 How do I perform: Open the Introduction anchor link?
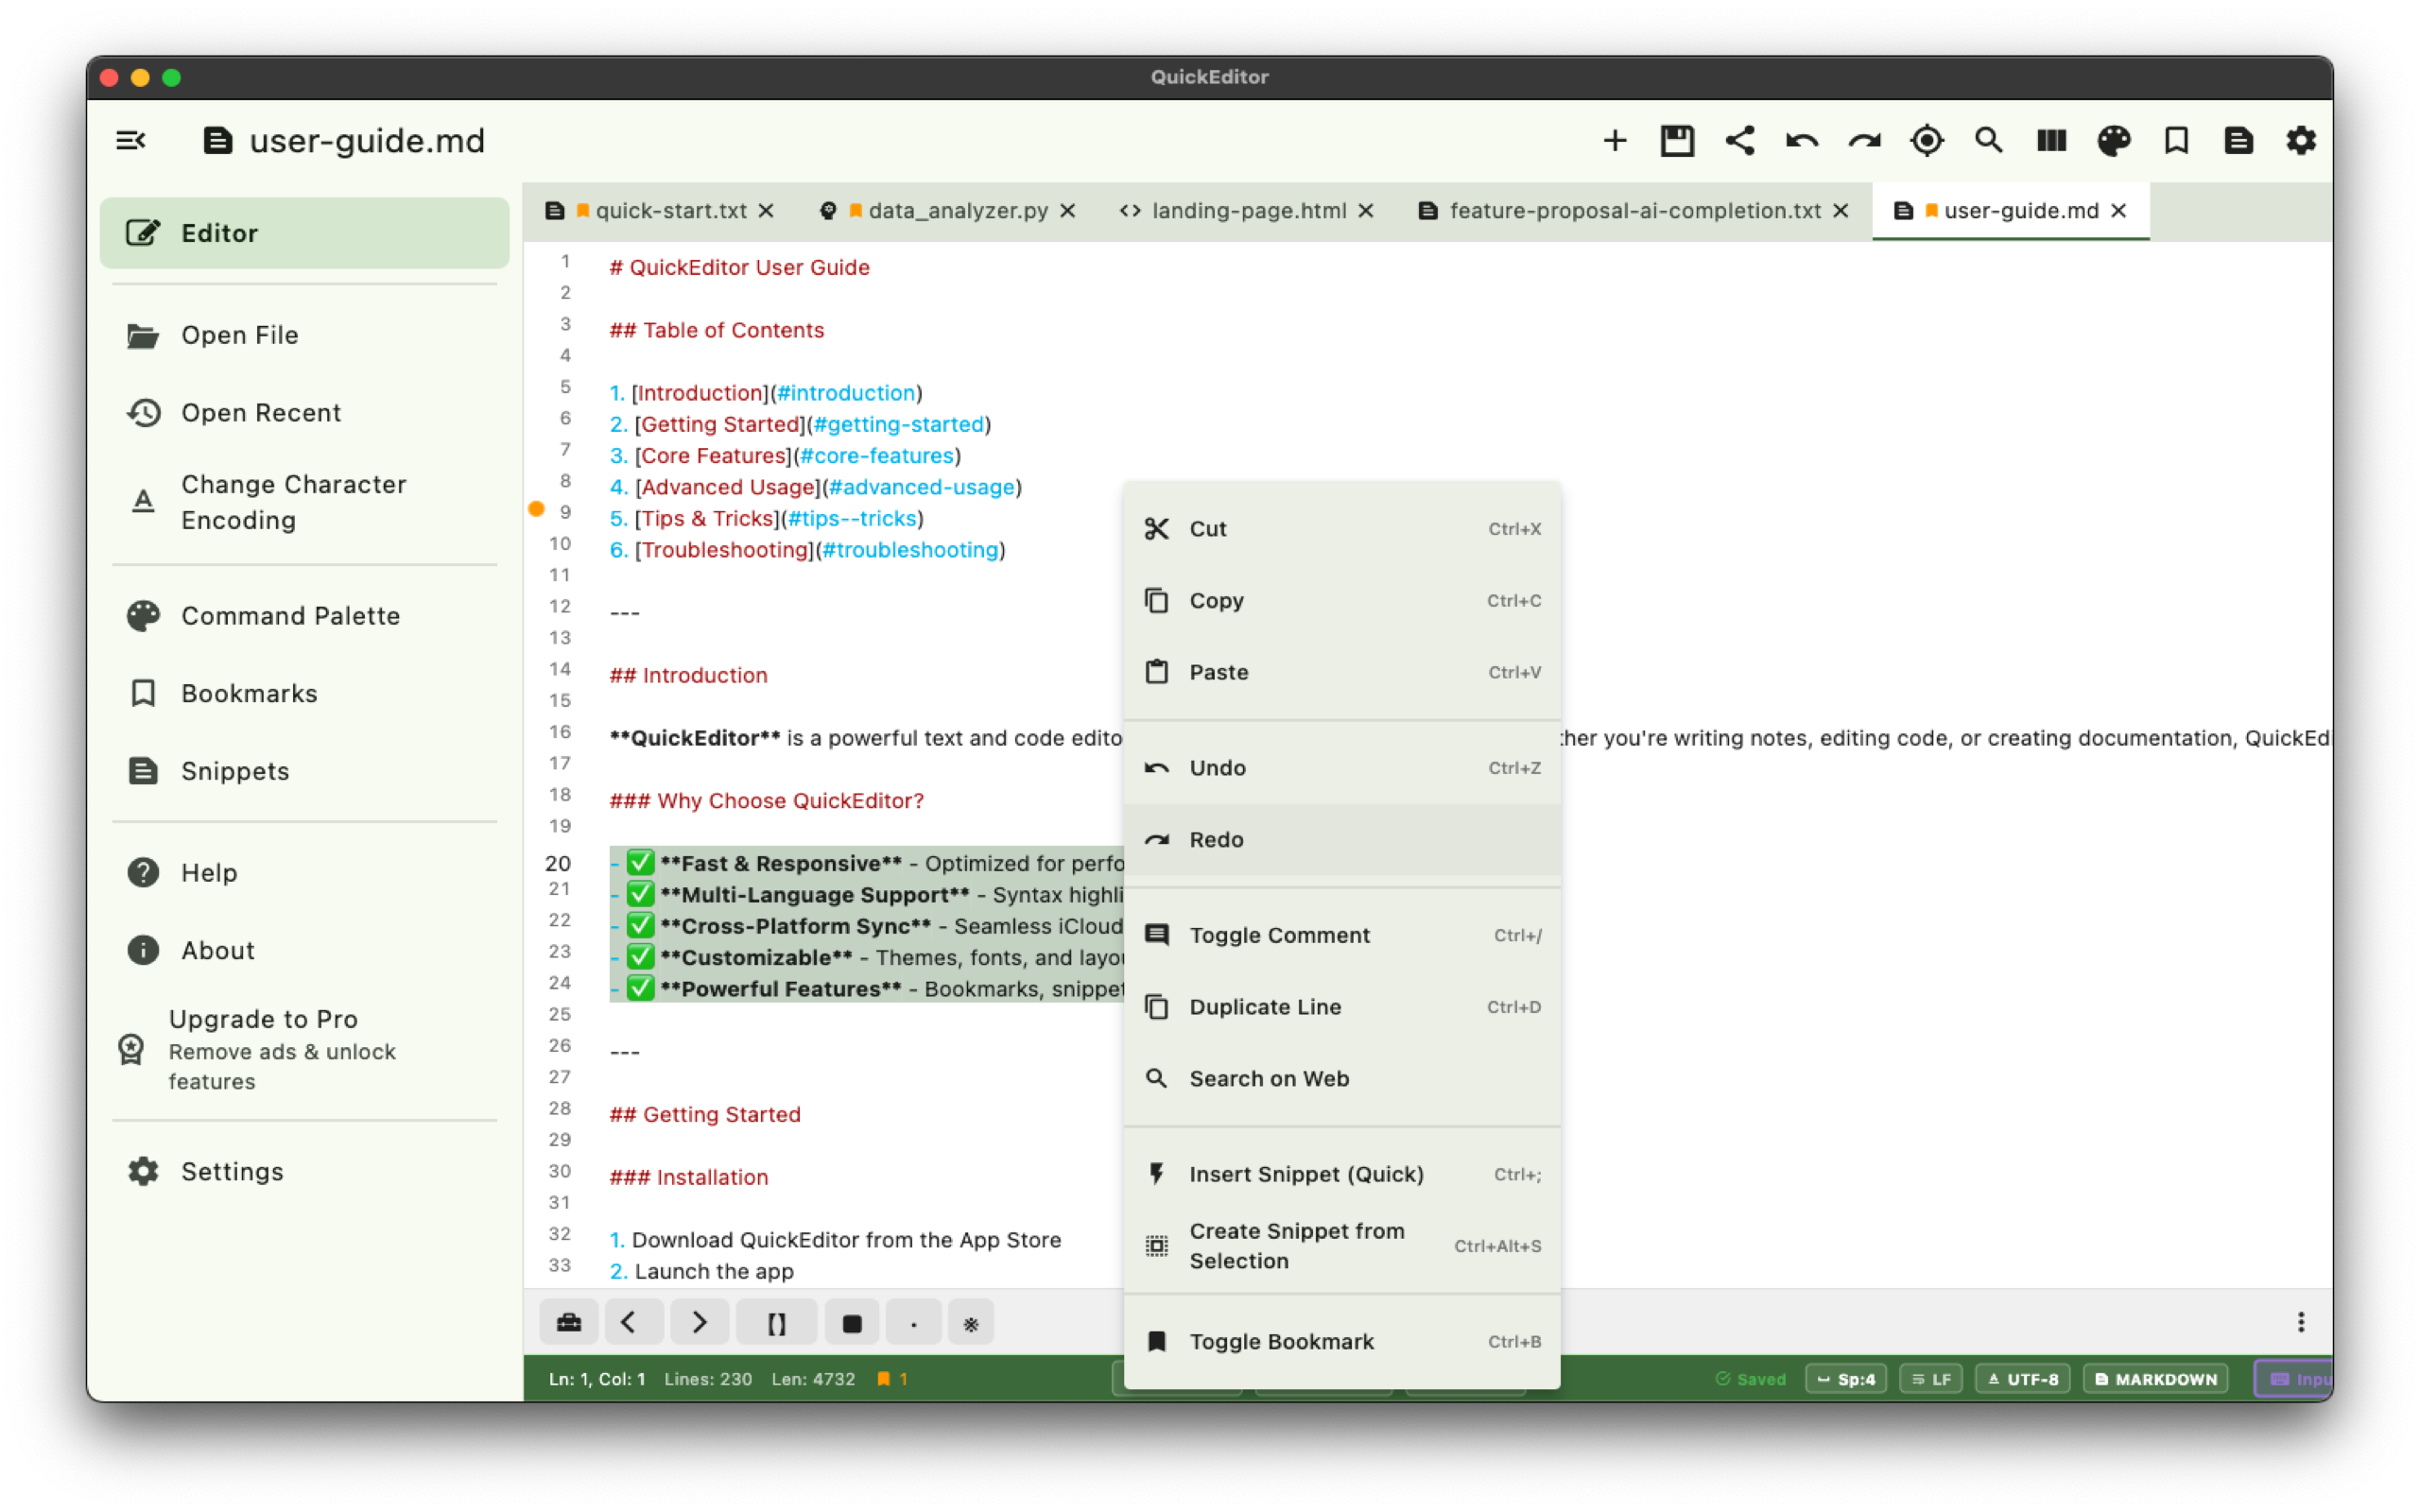(x=846, y=392)
